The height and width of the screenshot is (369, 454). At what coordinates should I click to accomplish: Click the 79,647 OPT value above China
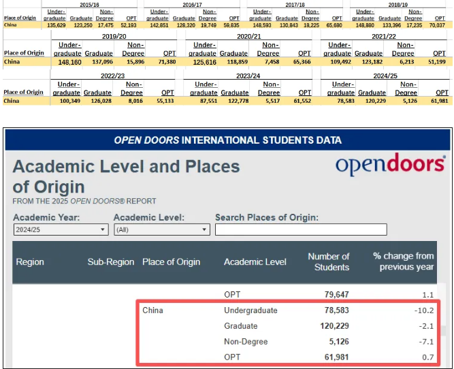point(334,295)
